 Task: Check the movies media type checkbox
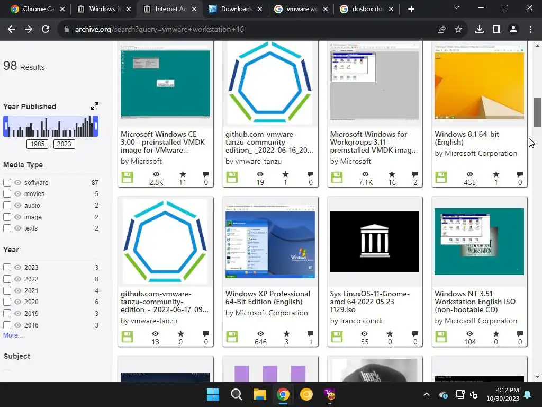7,194
